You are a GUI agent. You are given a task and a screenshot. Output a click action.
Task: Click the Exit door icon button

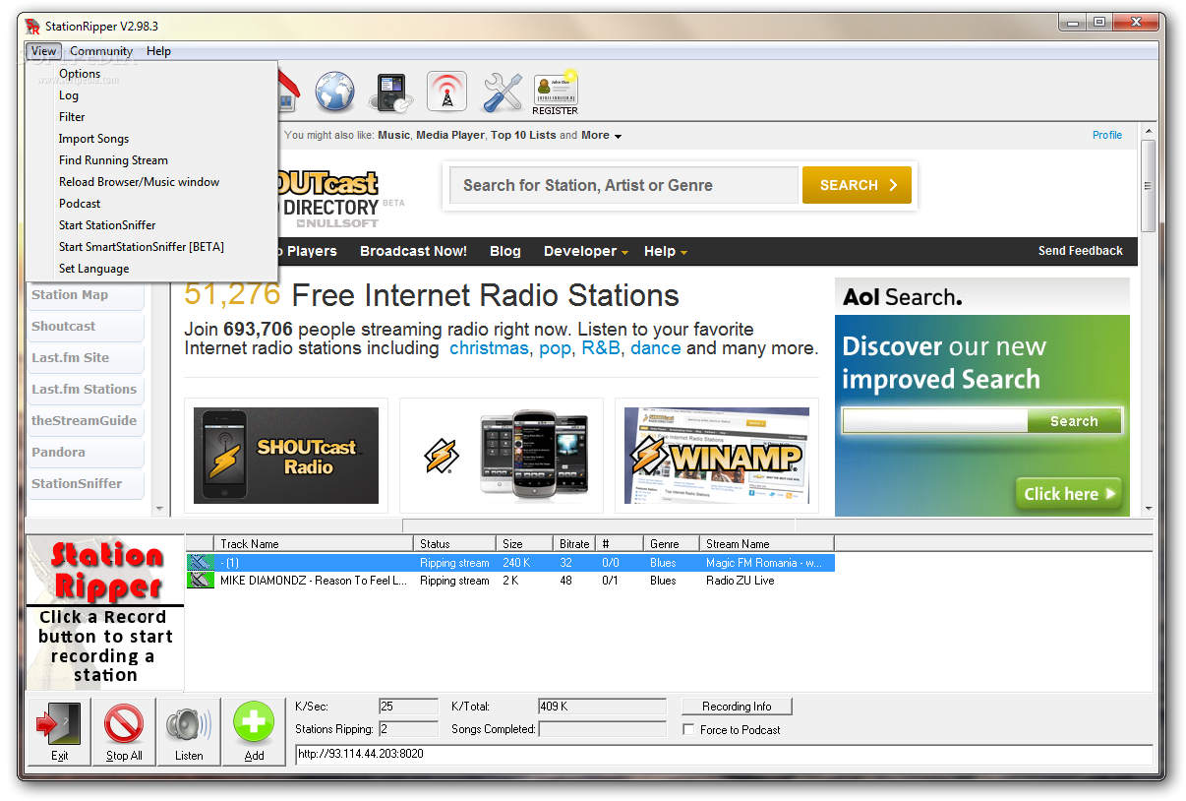point(60,732)
